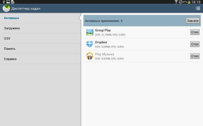
Task: Tap the SD card notification icon
Action: (x=13, y=2)
